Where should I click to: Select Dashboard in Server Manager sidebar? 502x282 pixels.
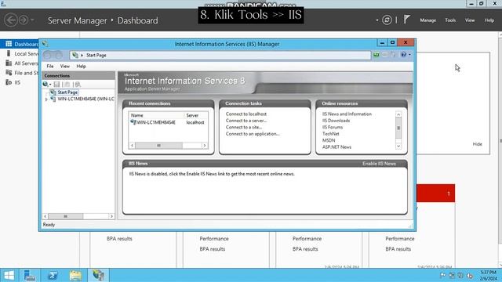tap(19, 44)
